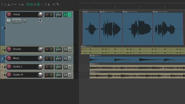
Task: Mute the Bass track
Action: 47,58
